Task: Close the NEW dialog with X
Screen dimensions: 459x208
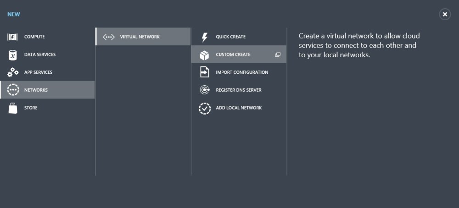Action: pyautogui.click(x=445, y=14)
